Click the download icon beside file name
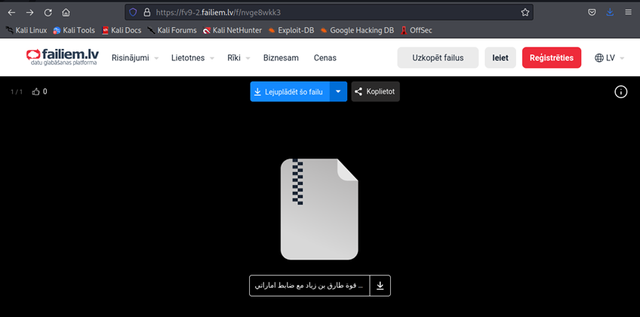The image size is (640, 317). [x=380, y=285]
